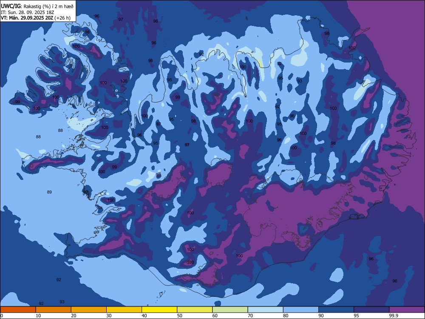Click the "89" humidity value over the sea
Image resolution: width=425 pixels, height=319 pixels.
click(49, 192)
